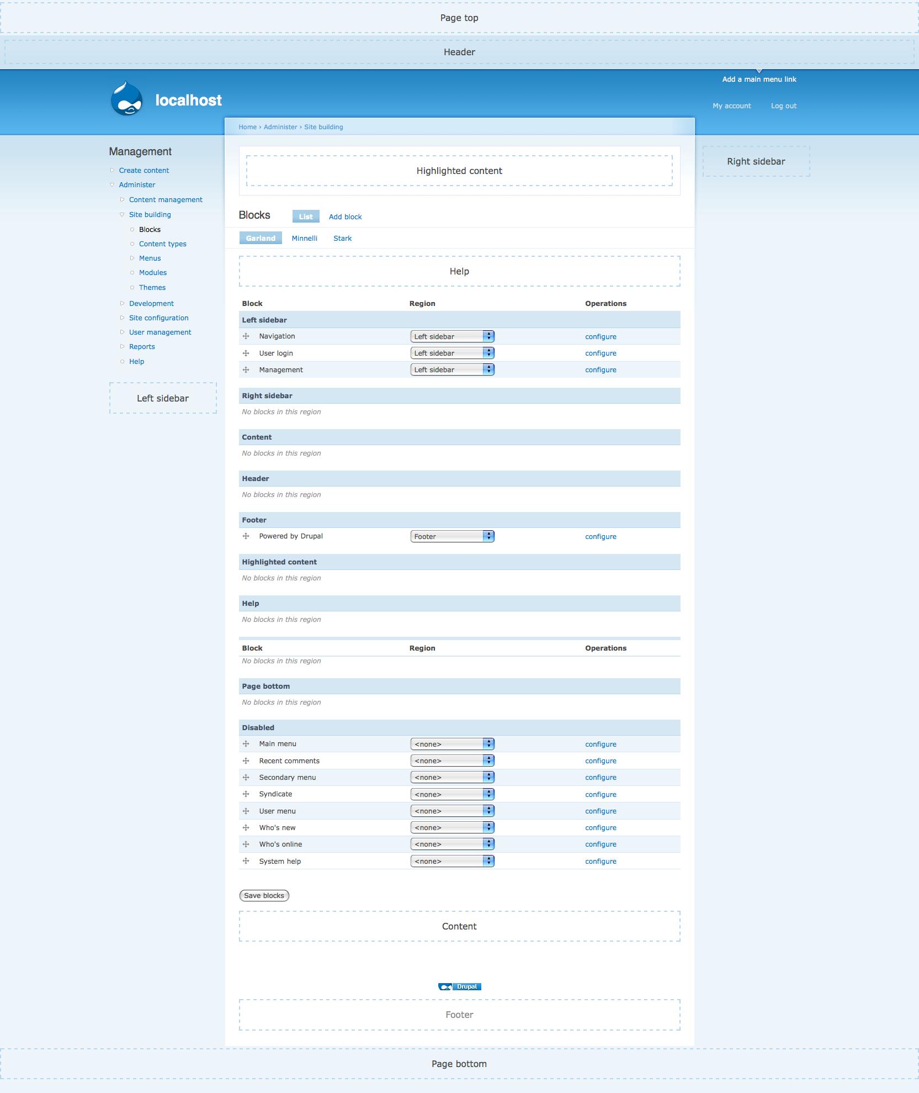Screen dimensions: 919x1093
Task: Click the drag handle for User login block
Action: [x=246, y=353]
